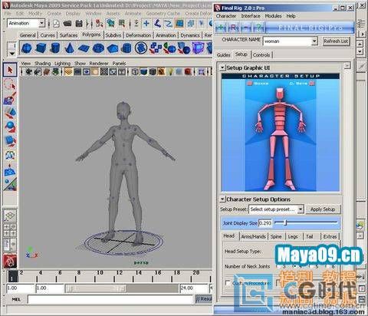Click the wireframe cube icon in viewport toolbar
Screen dimensions: 368x316
tap(135, 72)
